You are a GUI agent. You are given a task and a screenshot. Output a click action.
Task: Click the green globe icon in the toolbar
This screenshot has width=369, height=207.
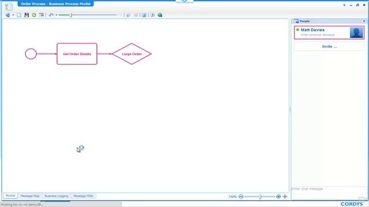tap(160, 15)
